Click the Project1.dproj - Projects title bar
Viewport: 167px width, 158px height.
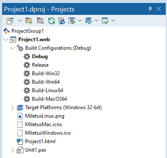point(83,9)
